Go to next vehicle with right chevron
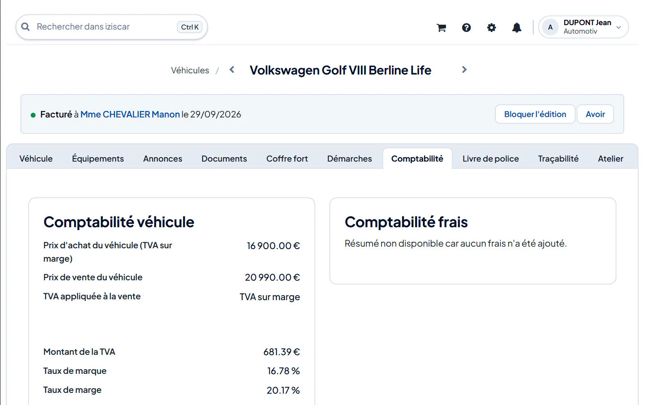The image size is (648, 405). 464,70
